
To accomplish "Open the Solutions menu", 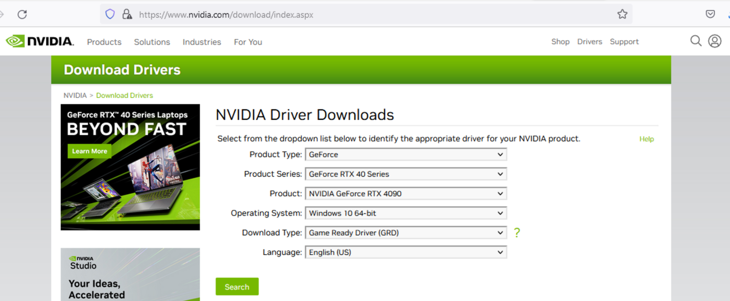I will coord(152,42).
